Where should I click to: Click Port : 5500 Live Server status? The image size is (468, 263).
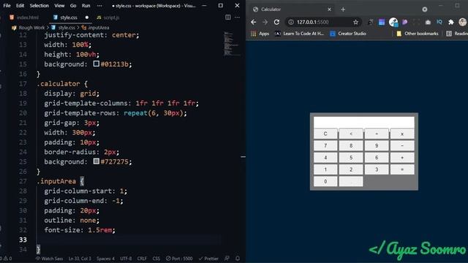[x=179, y=259]
